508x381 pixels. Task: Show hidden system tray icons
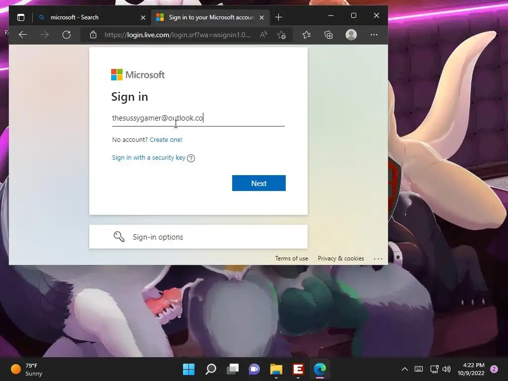pyautogui.click(x=405, y=369)
